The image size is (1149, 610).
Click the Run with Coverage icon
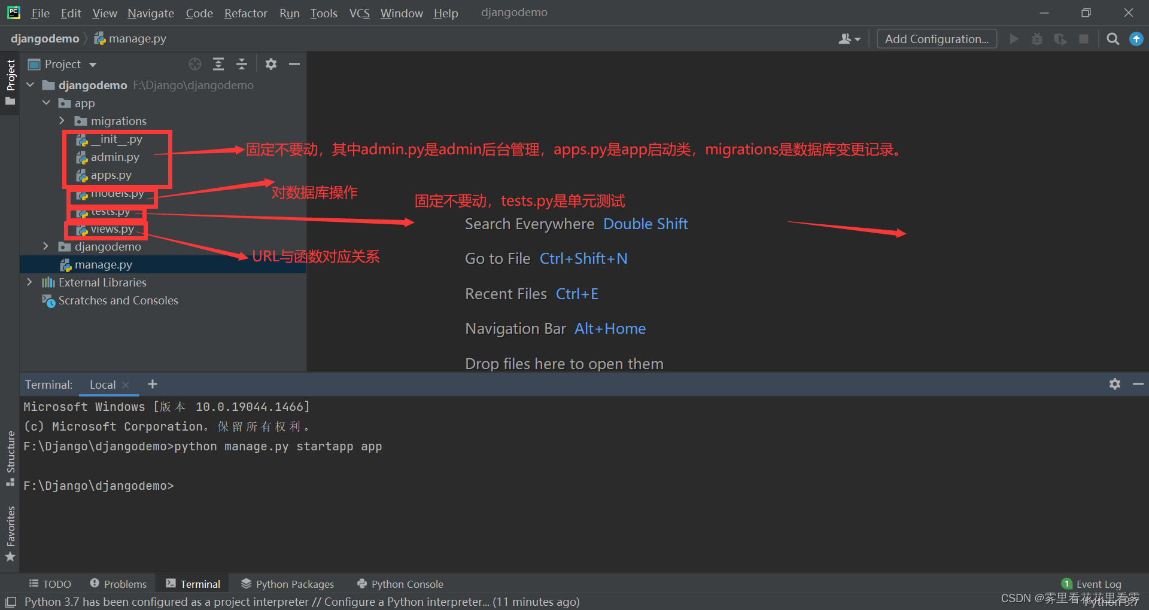[1060, 39]
